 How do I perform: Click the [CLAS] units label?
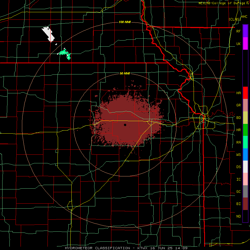(x=234, y=19)
